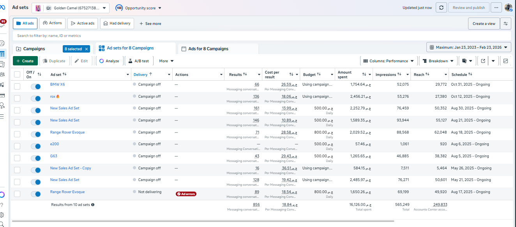
Task: Click the search magnifier in sidebar
Action: 2,224
